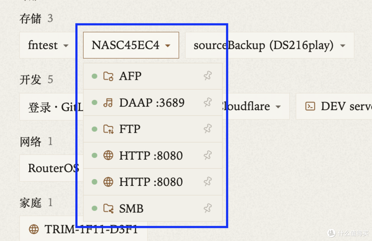
Task: Click the 网络 section heading
Action: pos(31,142)
